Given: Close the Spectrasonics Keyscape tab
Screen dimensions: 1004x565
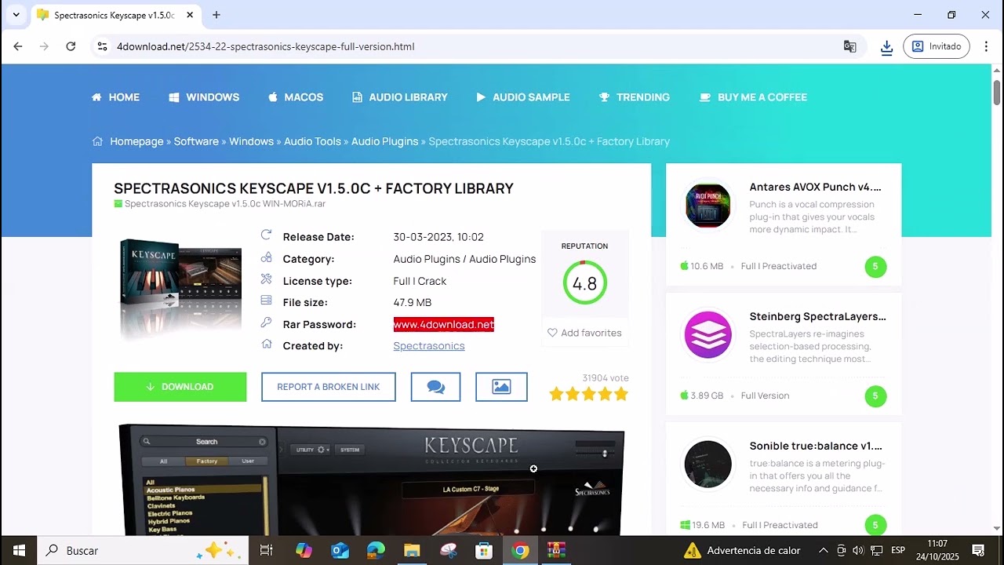Looking at the screenshot, I should [x=191, y=15].
